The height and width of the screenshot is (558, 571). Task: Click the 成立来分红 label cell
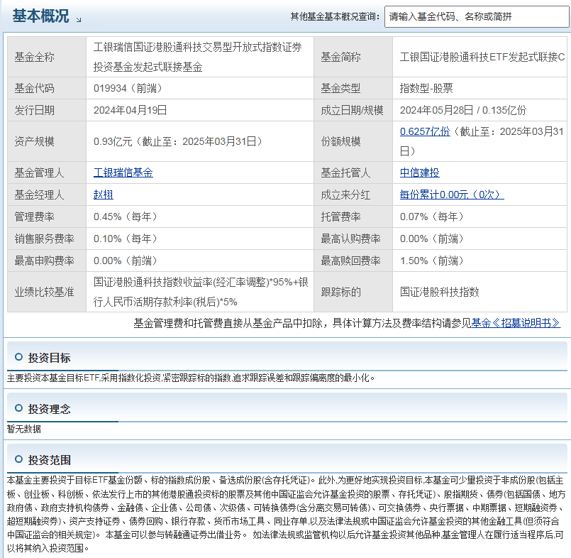point(353,195)
